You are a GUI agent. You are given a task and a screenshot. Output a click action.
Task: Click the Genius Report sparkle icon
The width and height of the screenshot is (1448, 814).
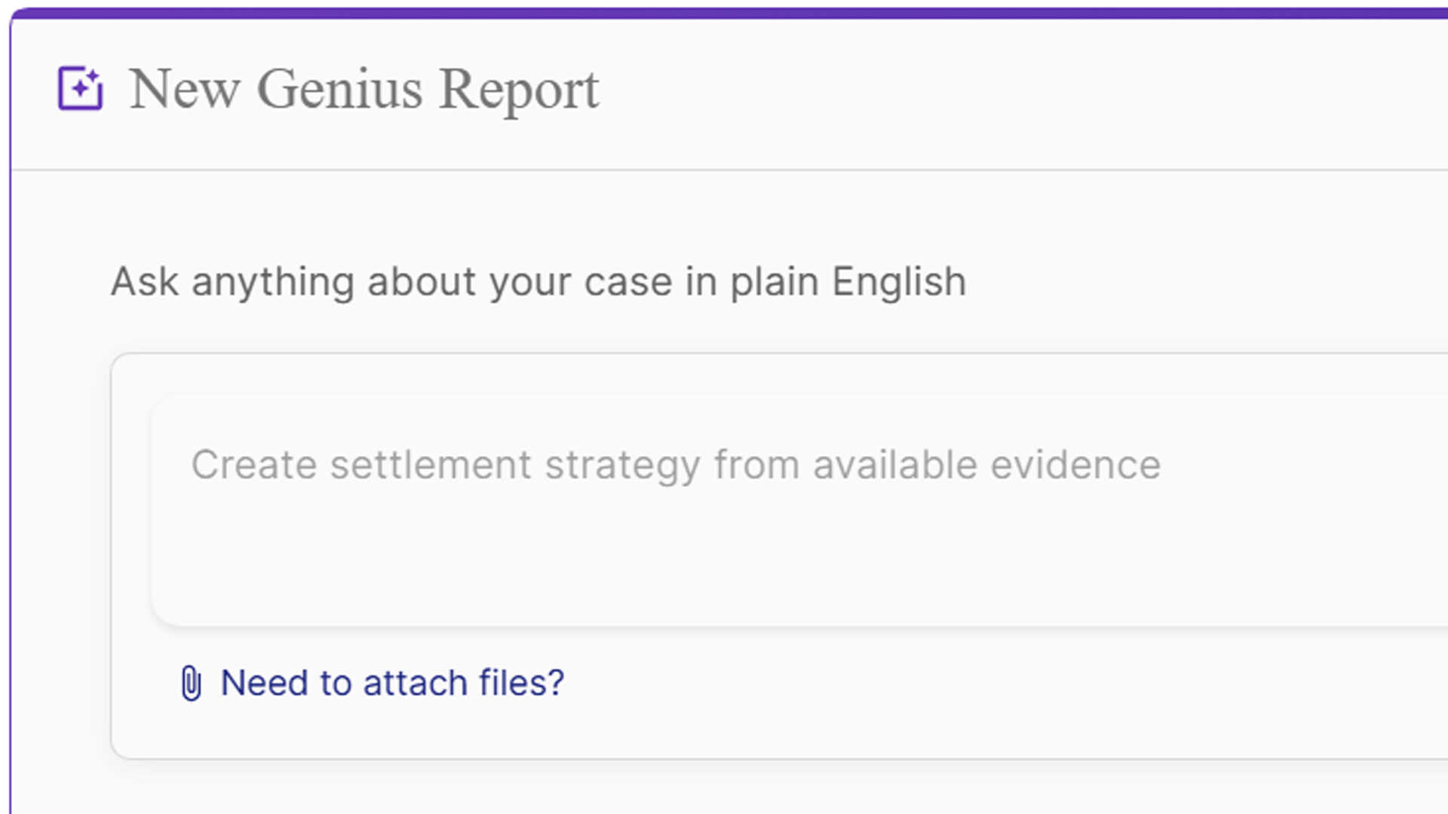coord(80,89)
